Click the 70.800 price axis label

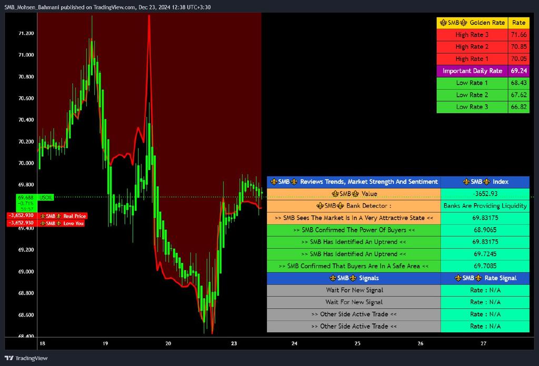(x=26, y=77)
